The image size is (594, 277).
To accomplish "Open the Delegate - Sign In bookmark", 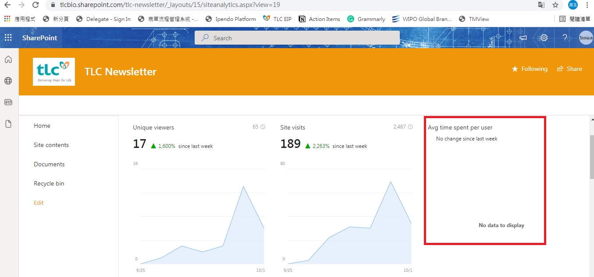I will (x=103, y=19).
